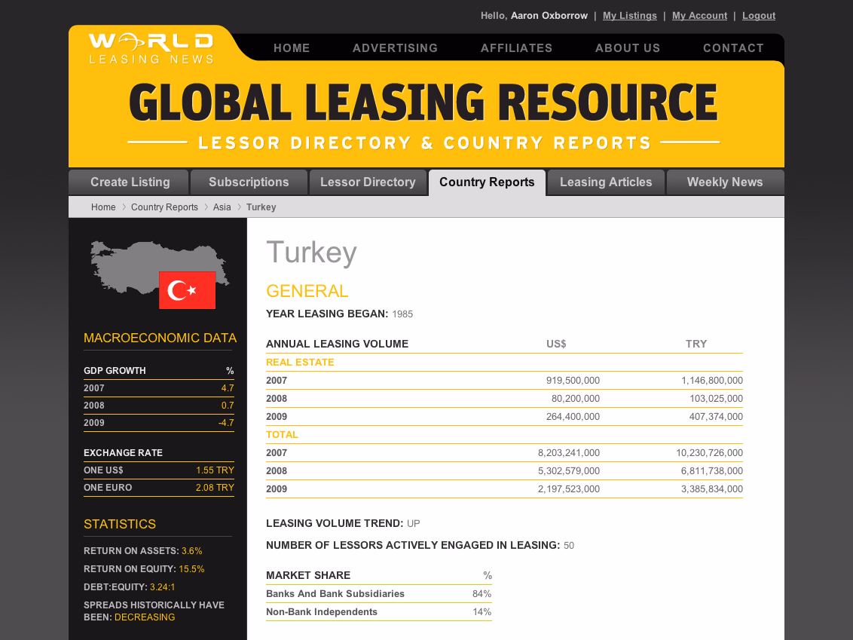Viewport: 853px width, 640px height.
Task: Open the My Listings link
Action: (629, 16)
